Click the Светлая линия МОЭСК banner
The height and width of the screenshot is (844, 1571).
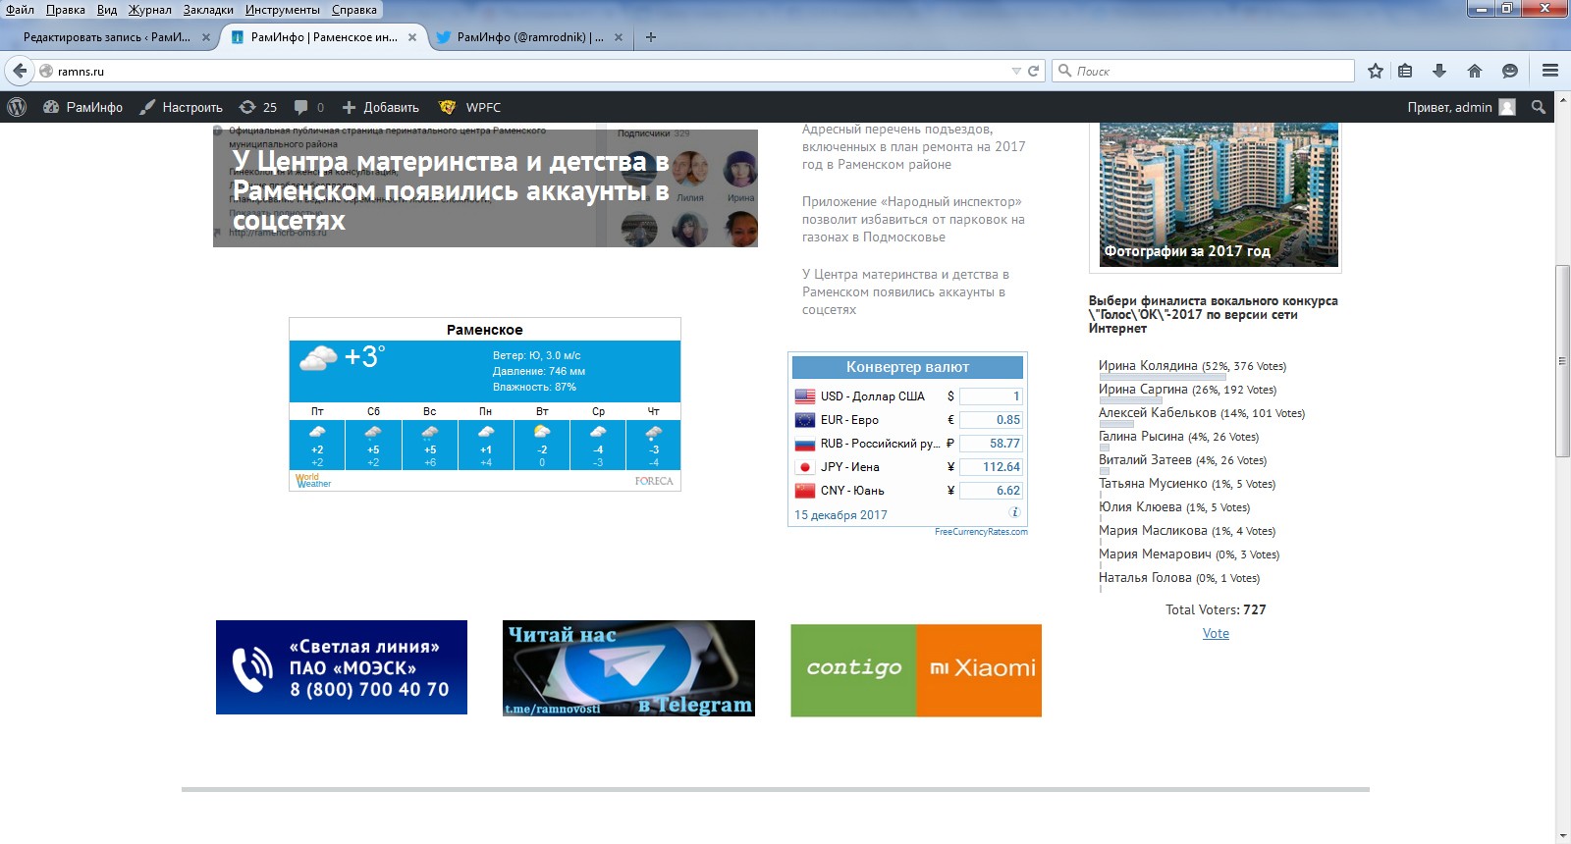[342, 667]
